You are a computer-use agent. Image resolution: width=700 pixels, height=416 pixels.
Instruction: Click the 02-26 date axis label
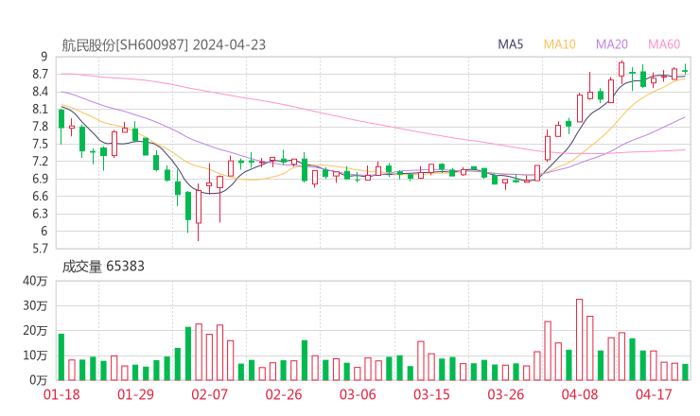[284, 394]
